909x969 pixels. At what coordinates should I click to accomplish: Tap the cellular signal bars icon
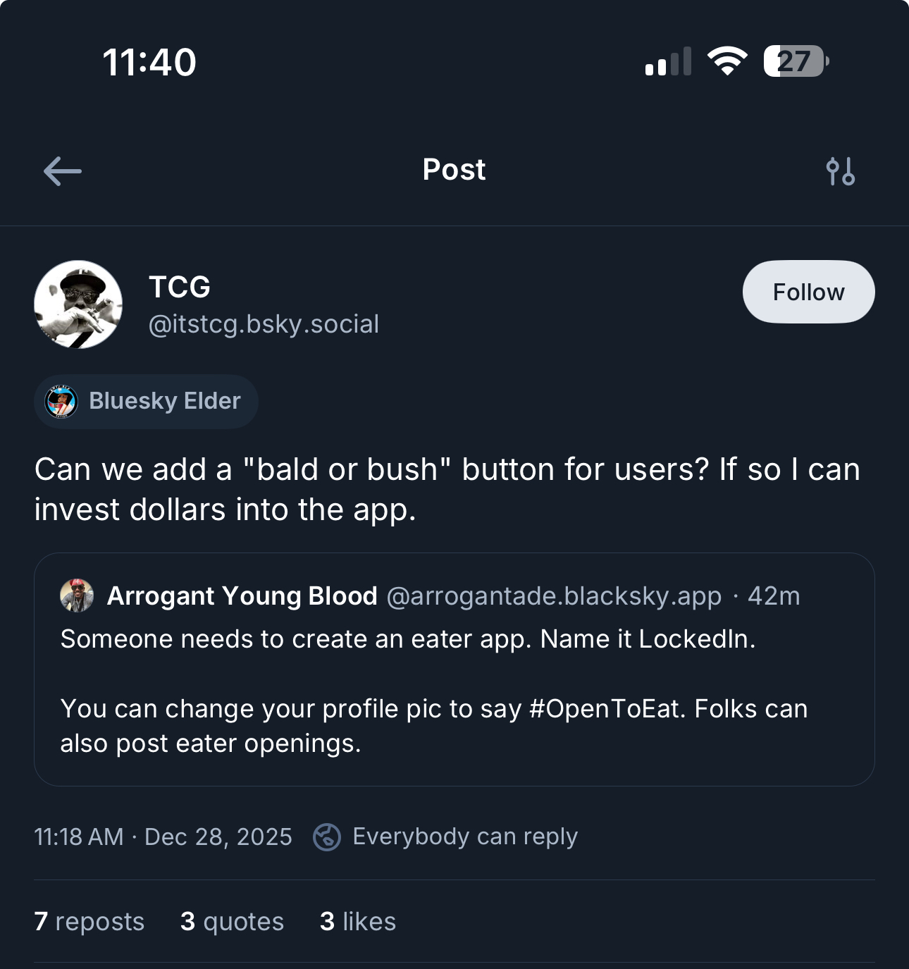[668, 61]
